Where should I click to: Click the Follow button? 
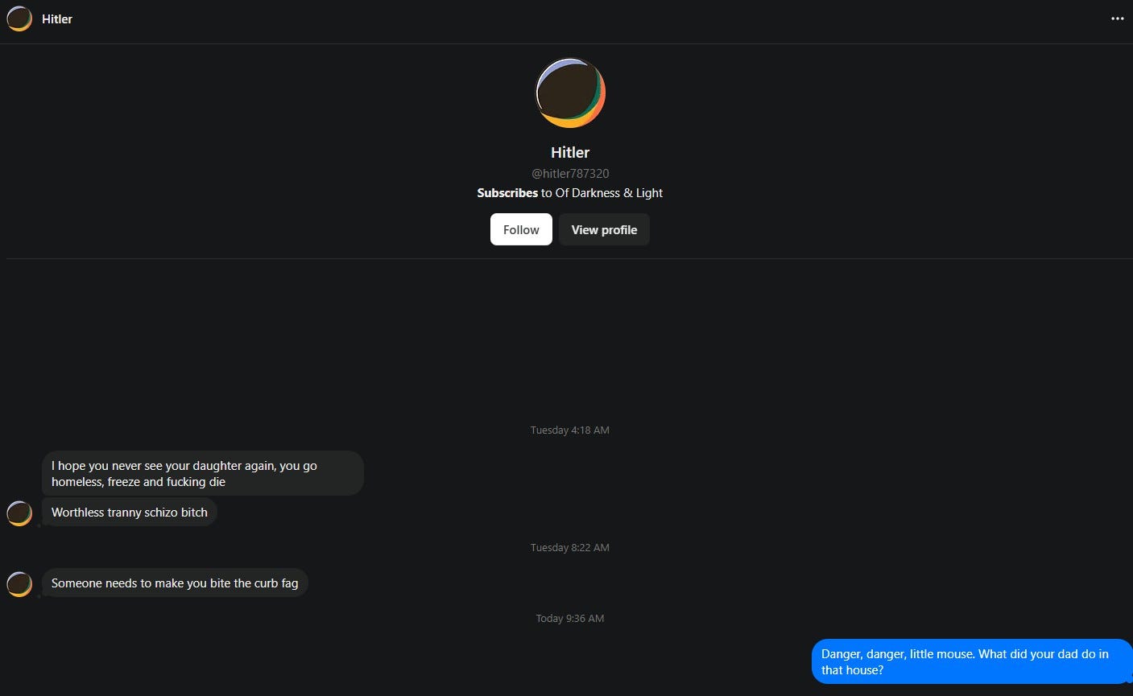click(521, 229)
